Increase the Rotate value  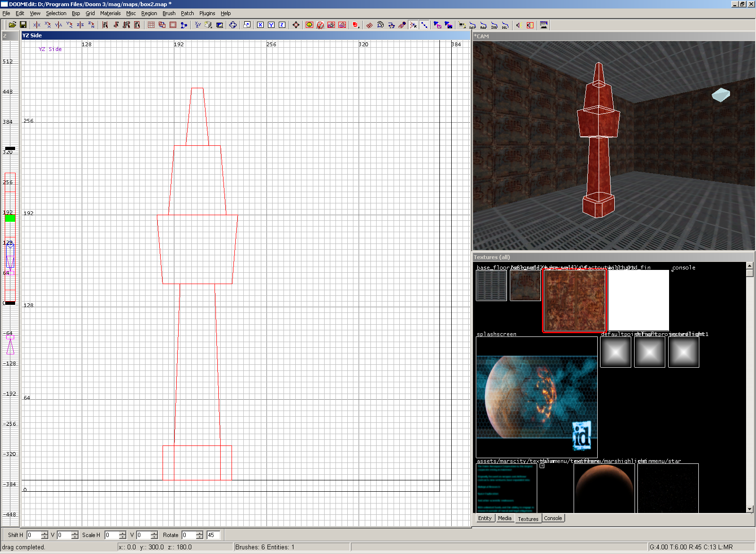199,533
